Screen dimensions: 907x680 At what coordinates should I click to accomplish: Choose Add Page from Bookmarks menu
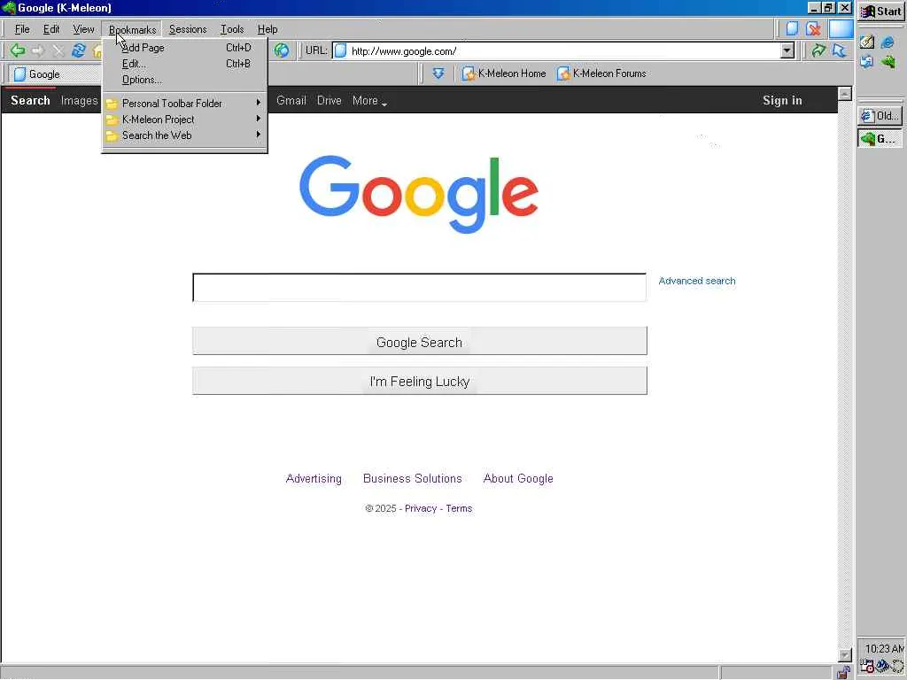(x=184, y=48)
